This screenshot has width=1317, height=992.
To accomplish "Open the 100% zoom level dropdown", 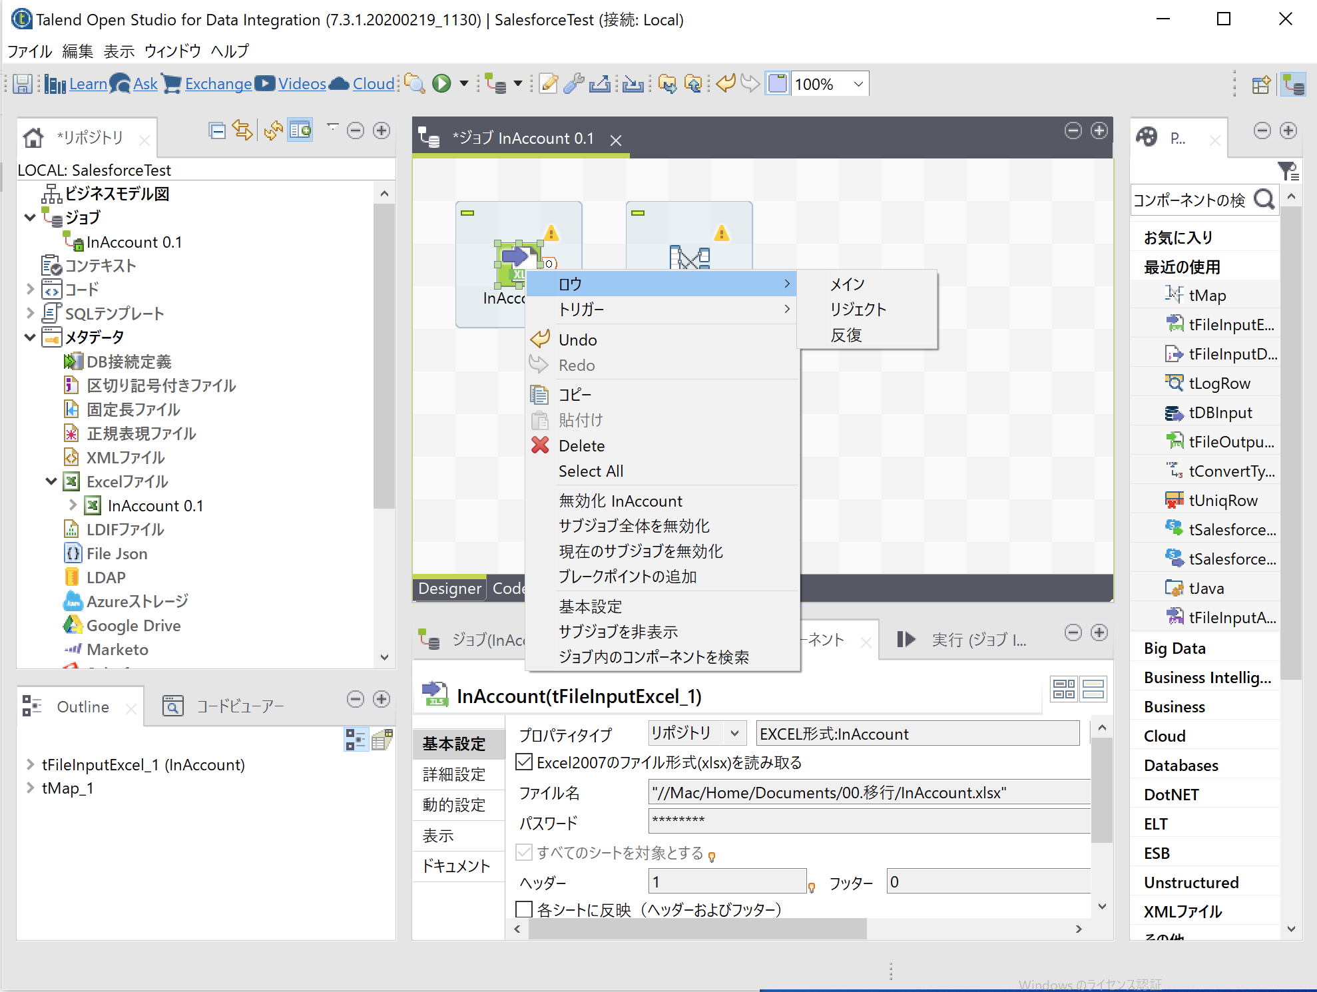I will pyautogui.click(x=858, y=83).
